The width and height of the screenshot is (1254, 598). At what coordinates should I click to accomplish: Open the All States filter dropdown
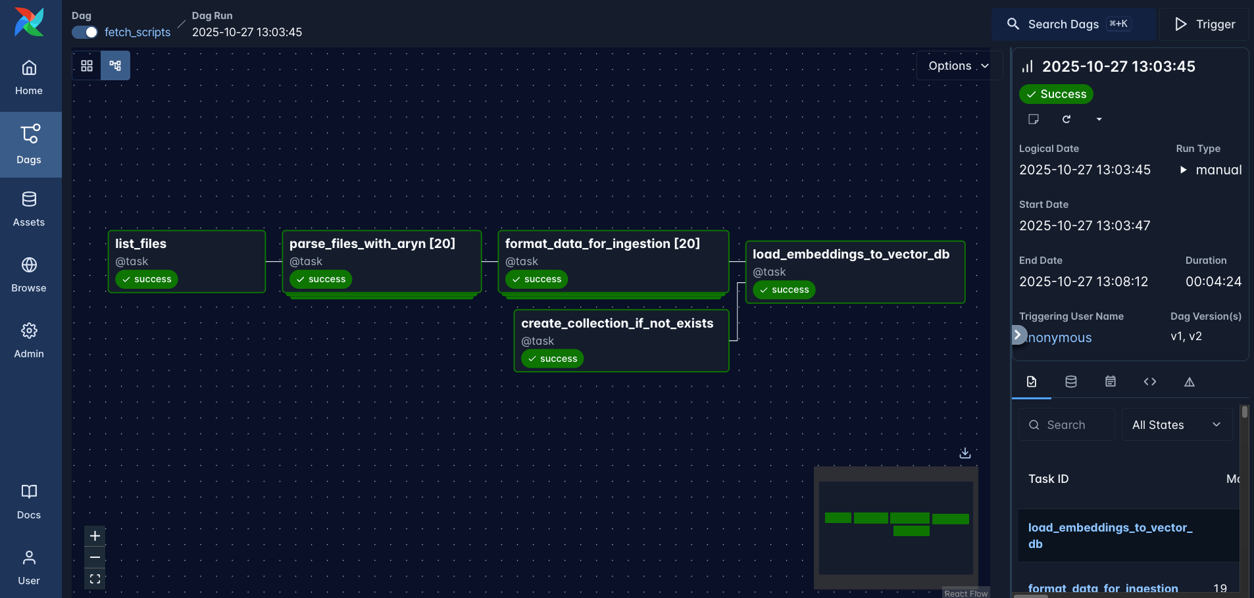(1176, 425)
